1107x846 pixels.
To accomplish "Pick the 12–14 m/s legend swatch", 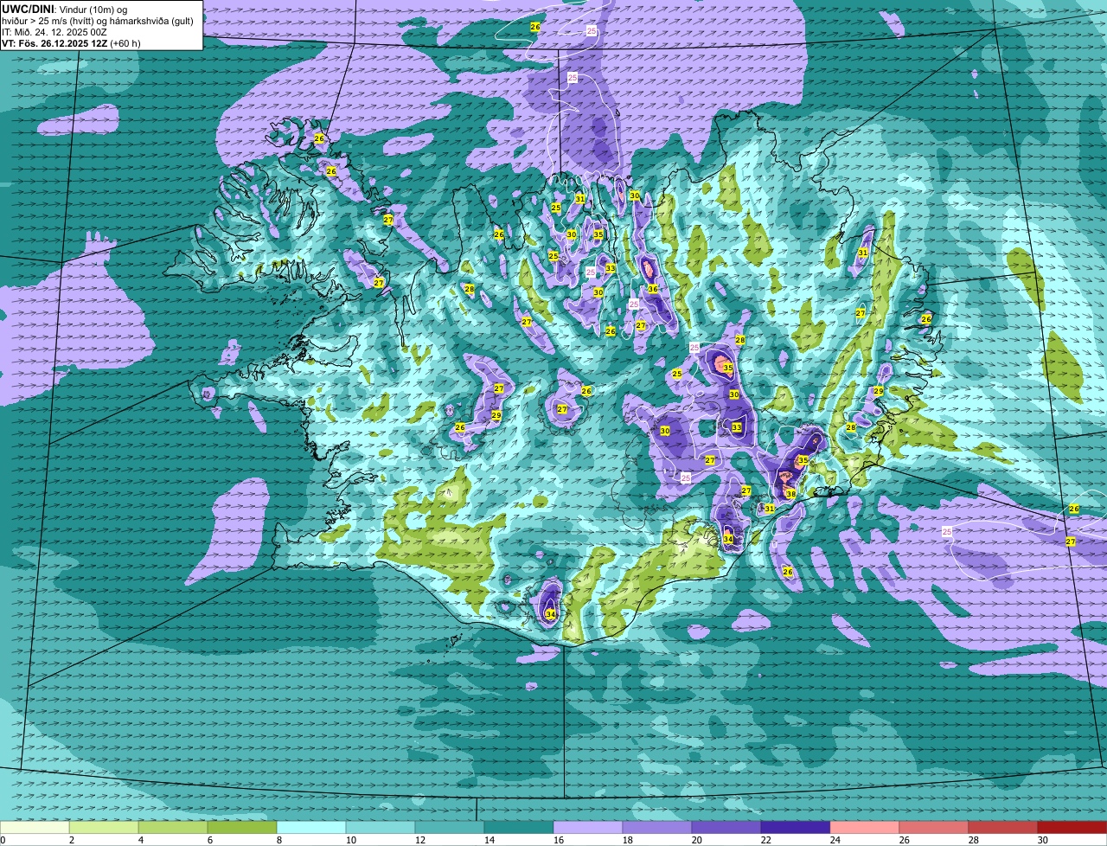I will [x=450, y=828].
